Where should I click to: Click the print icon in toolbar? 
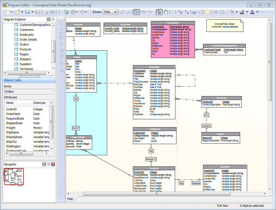(x=52, y=12)
